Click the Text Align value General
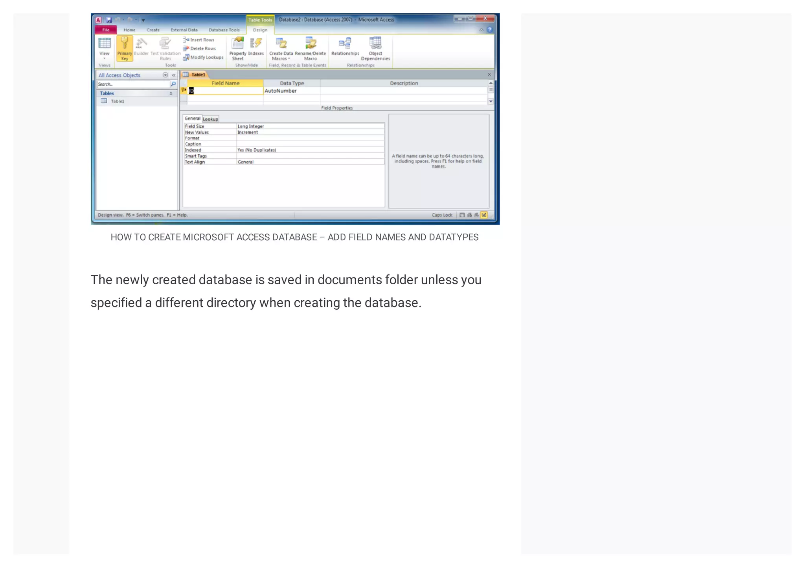This screenshot has height=568, width=805. click(311, 162)
